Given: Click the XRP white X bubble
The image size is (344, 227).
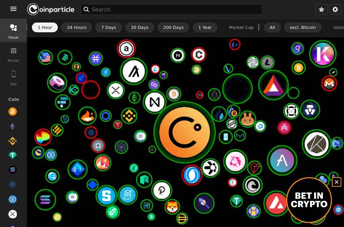Looking at the screenshot, I should tap(116, 90).
